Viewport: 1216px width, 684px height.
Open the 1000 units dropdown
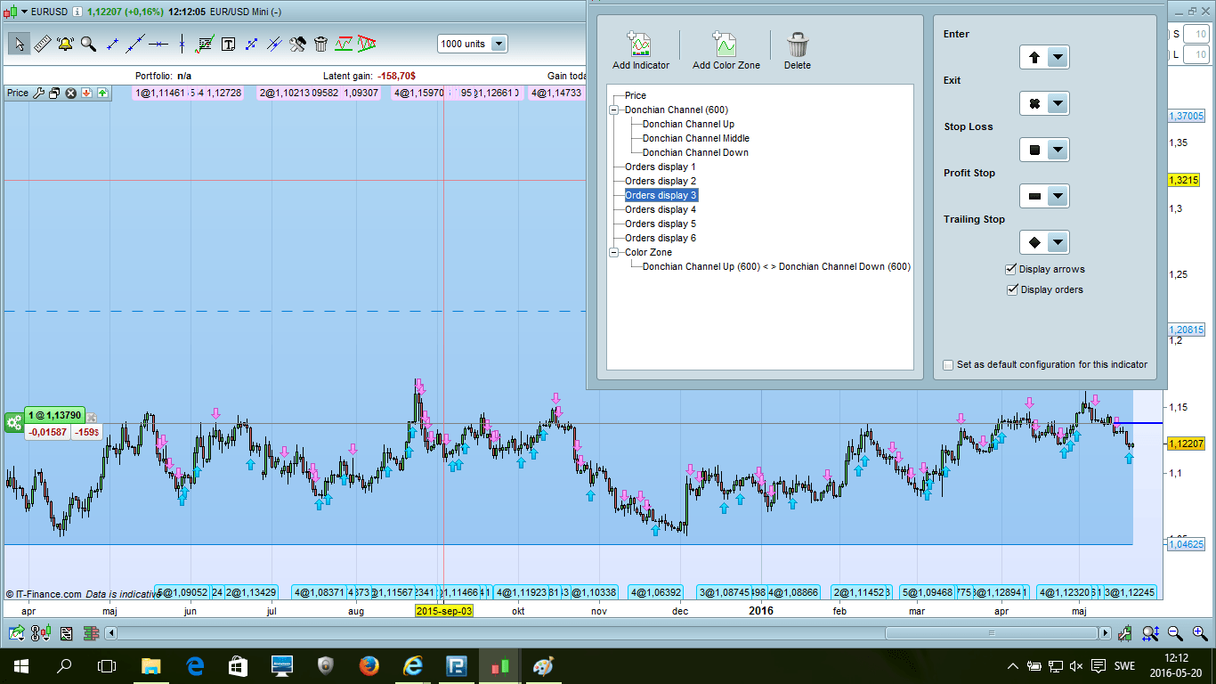tap(498, 44)
